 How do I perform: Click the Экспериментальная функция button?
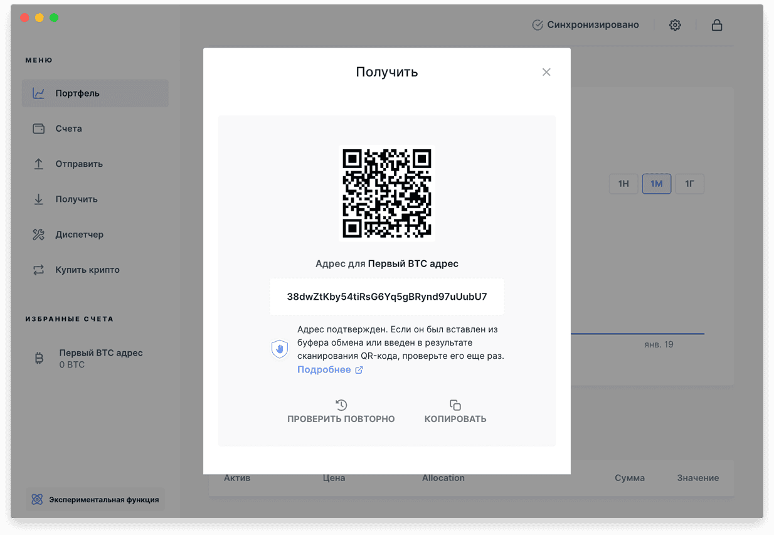coord(95,500)
